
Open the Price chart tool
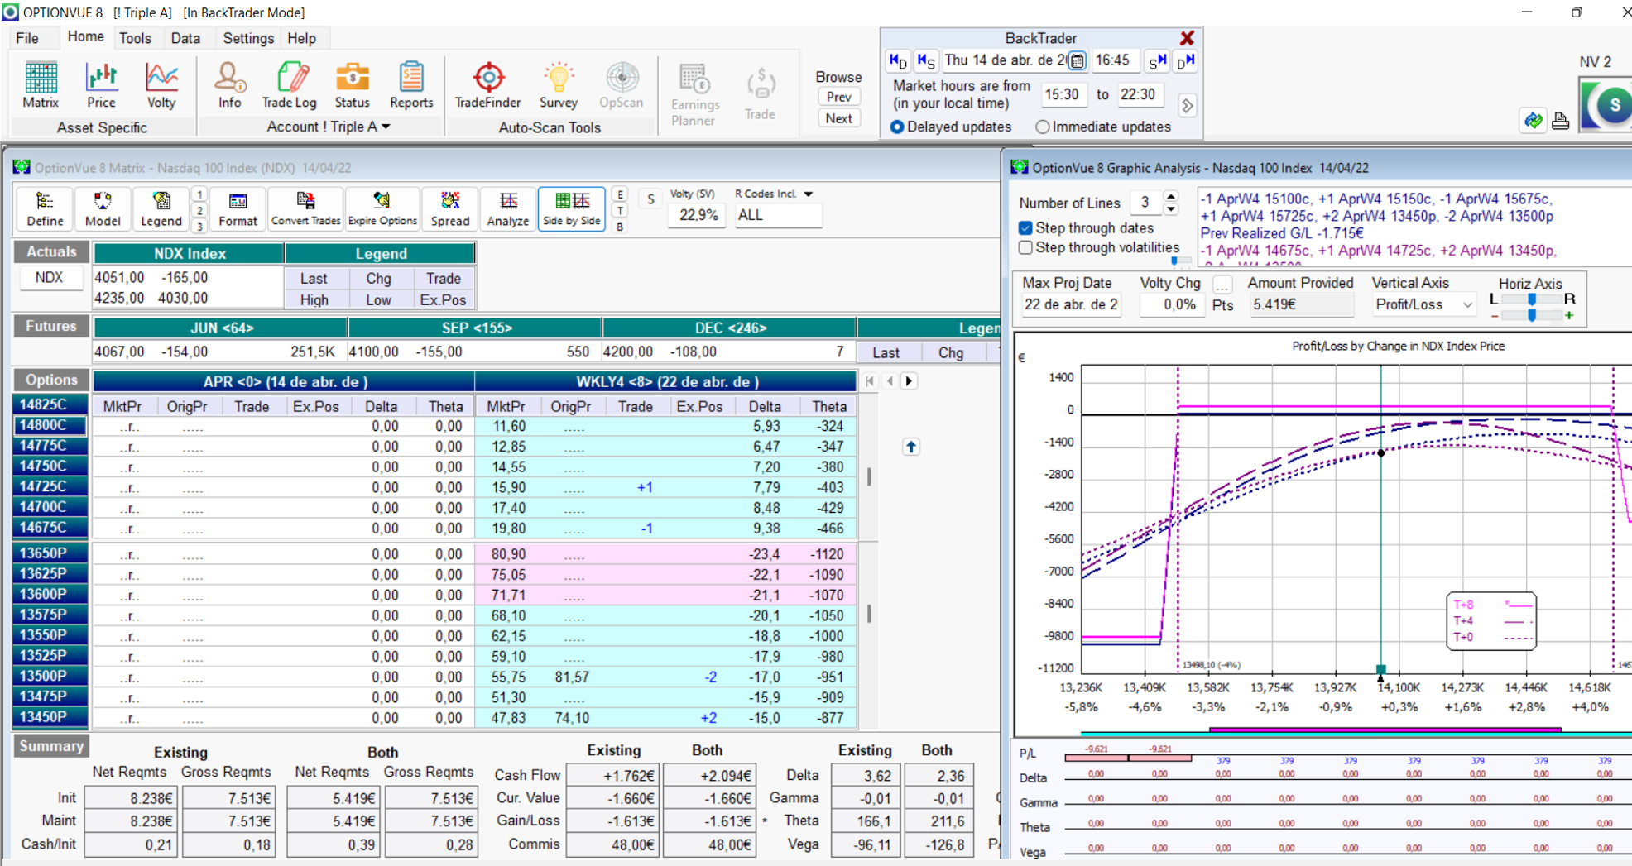(101, 84)
